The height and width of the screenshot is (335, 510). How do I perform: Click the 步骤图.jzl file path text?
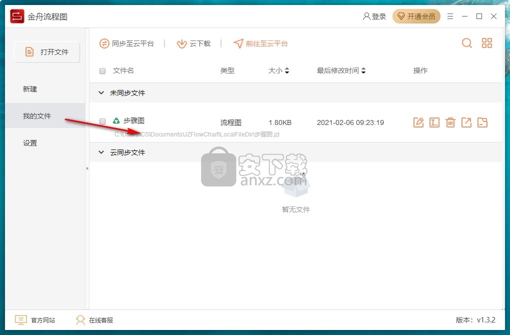coord(197,134)
